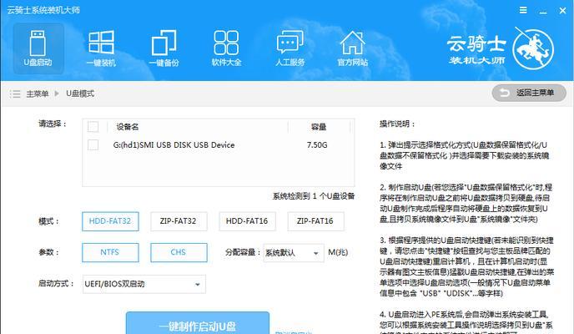Minimize the 云骑士 window
The image size is (574, 334).
(543, 11)
